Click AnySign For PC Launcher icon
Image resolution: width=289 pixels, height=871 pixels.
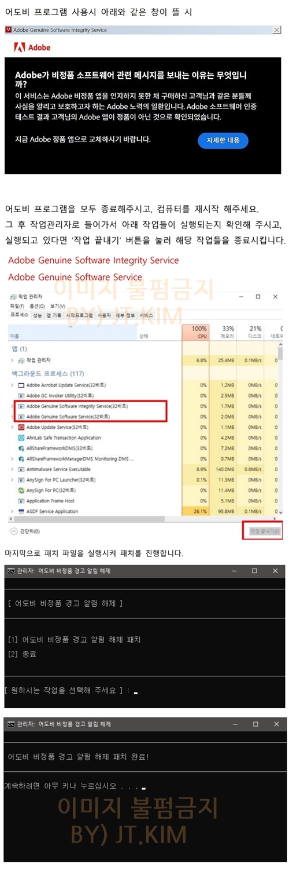[x=21, y=480]
